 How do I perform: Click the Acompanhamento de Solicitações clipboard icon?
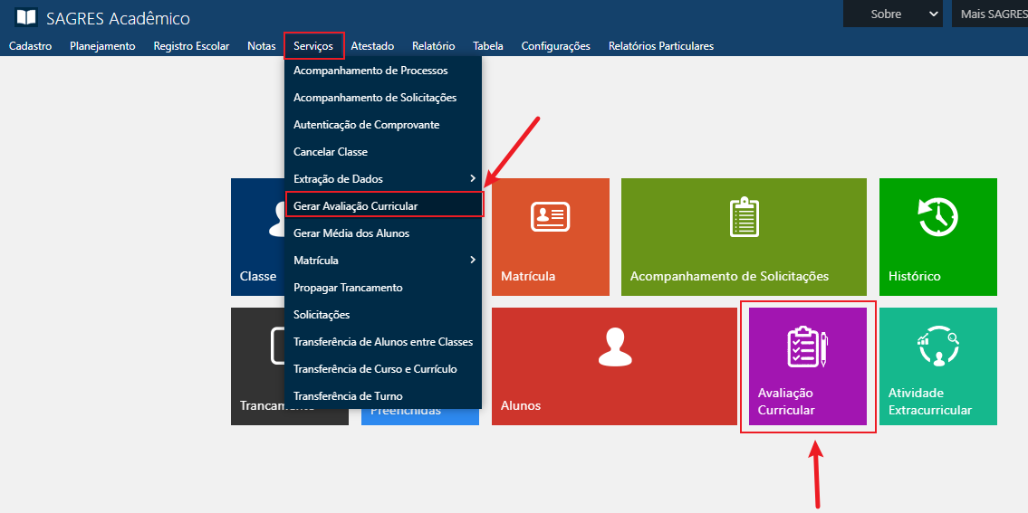coord(743,217)
